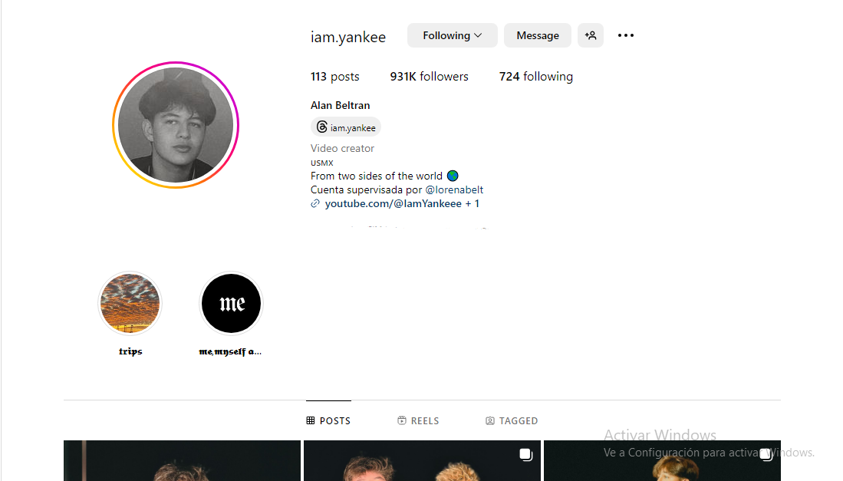Open the @lorenabelt mention link

[454, 189]
